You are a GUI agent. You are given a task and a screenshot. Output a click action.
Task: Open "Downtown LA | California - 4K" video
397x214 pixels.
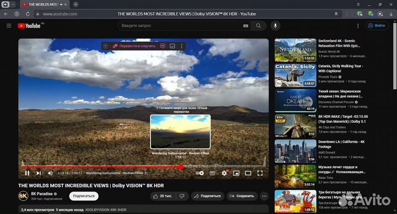pos(341,144)
